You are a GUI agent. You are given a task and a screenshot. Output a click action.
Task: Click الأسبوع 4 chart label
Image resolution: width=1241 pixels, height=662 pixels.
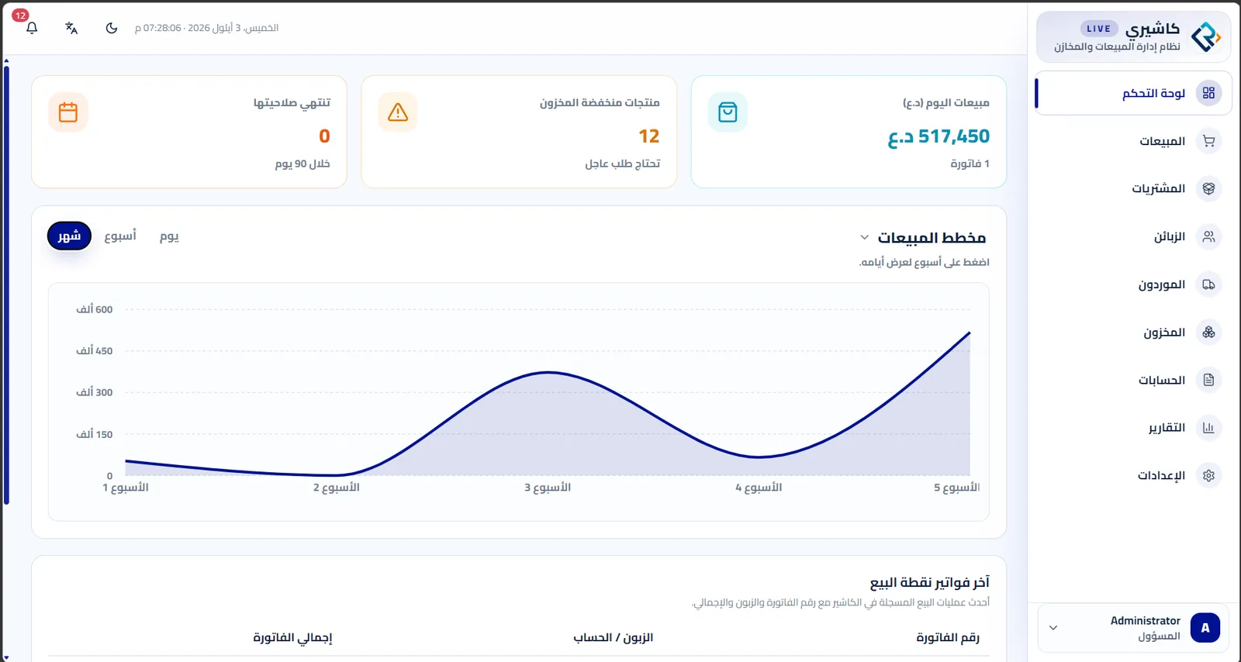[x=759, y=488]
